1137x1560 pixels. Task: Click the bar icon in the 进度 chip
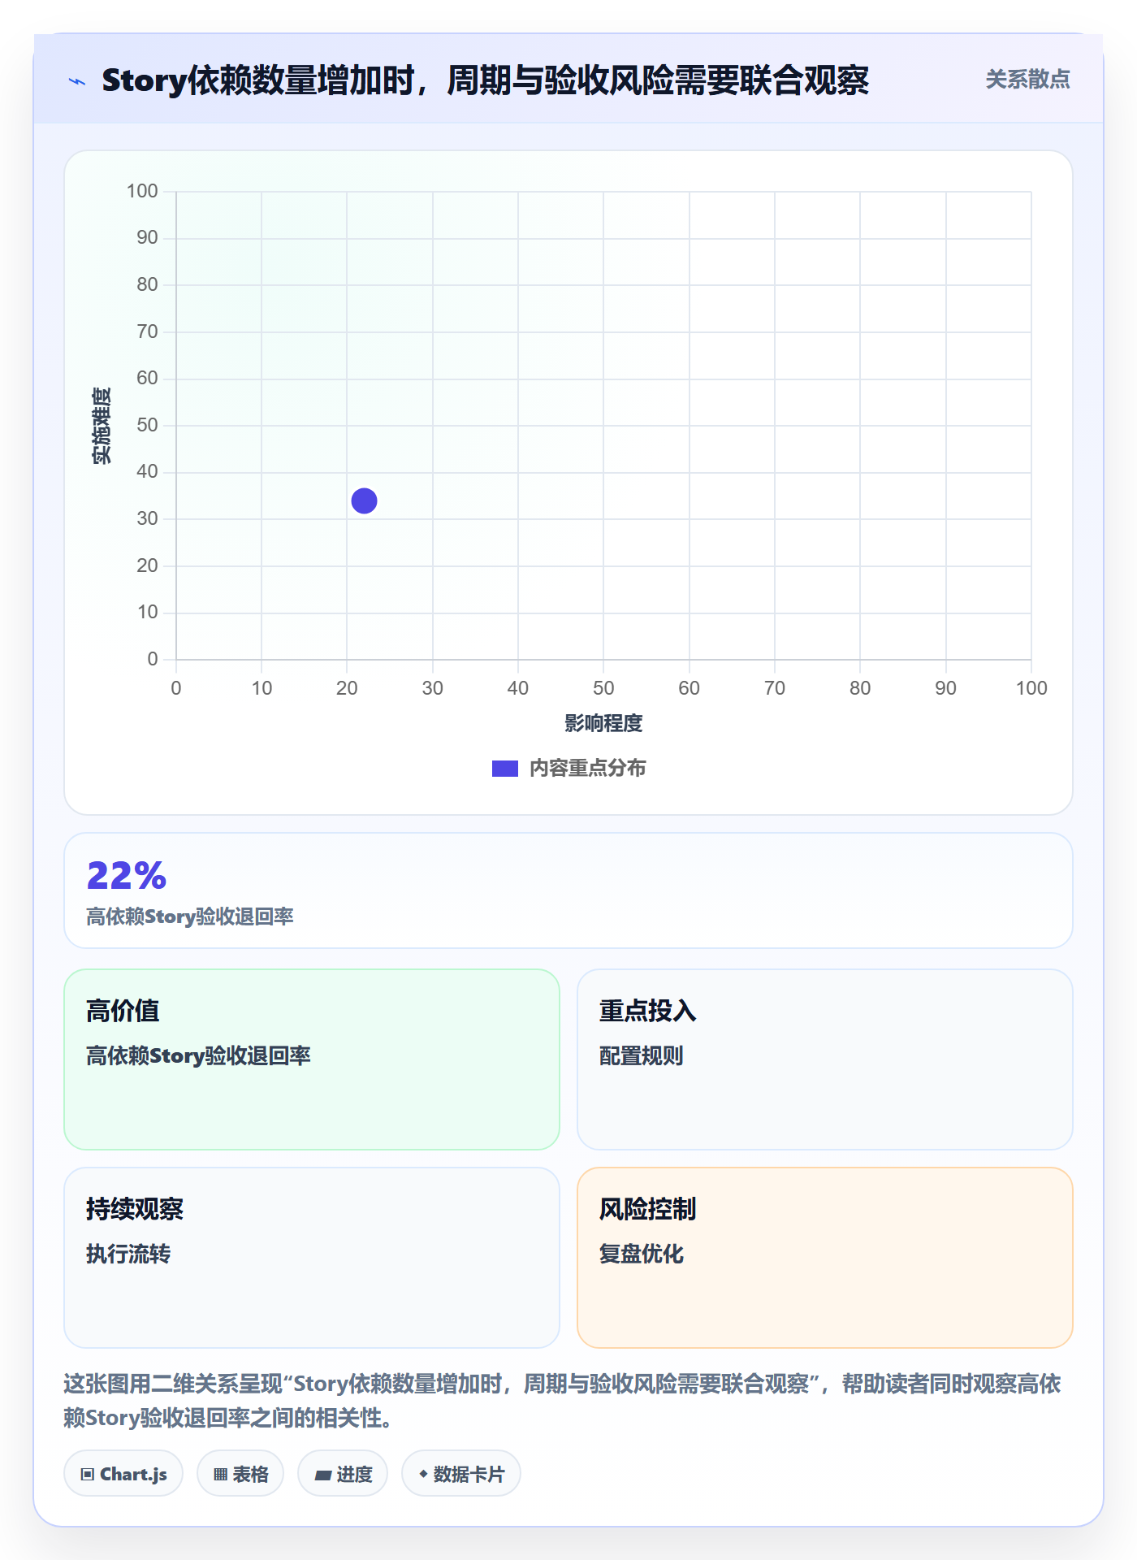tap(323, 1475)
